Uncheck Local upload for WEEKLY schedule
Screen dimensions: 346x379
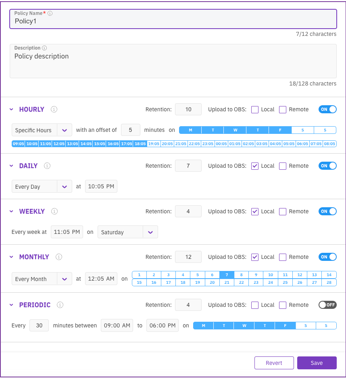pyautogui.click(x=255, y=211)
